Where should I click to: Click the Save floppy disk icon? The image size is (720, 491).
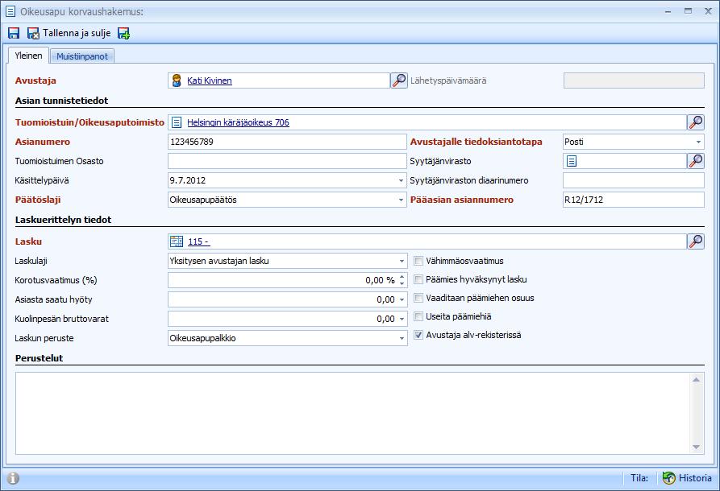[x=14, y=33]
